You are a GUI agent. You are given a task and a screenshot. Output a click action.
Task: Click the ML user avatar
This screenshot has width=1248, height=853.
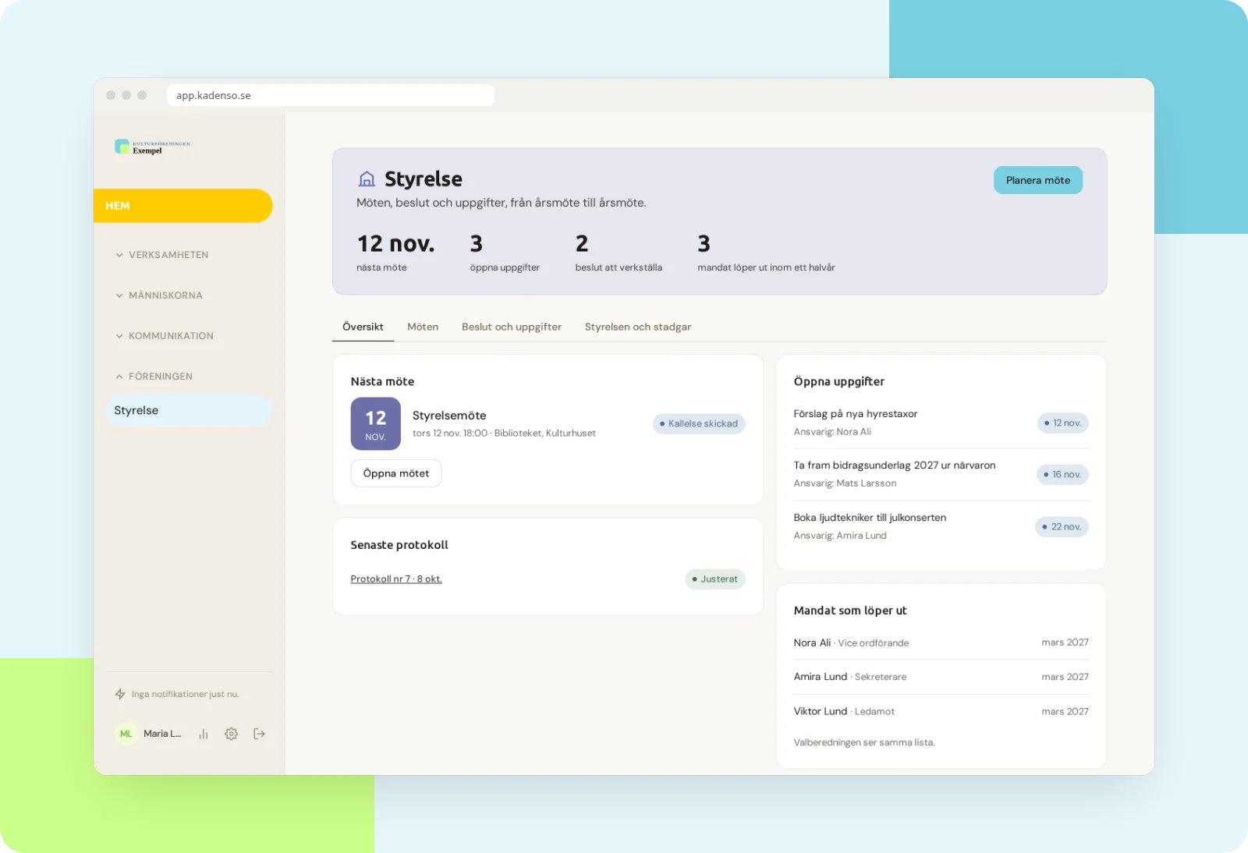coord(126,734)
